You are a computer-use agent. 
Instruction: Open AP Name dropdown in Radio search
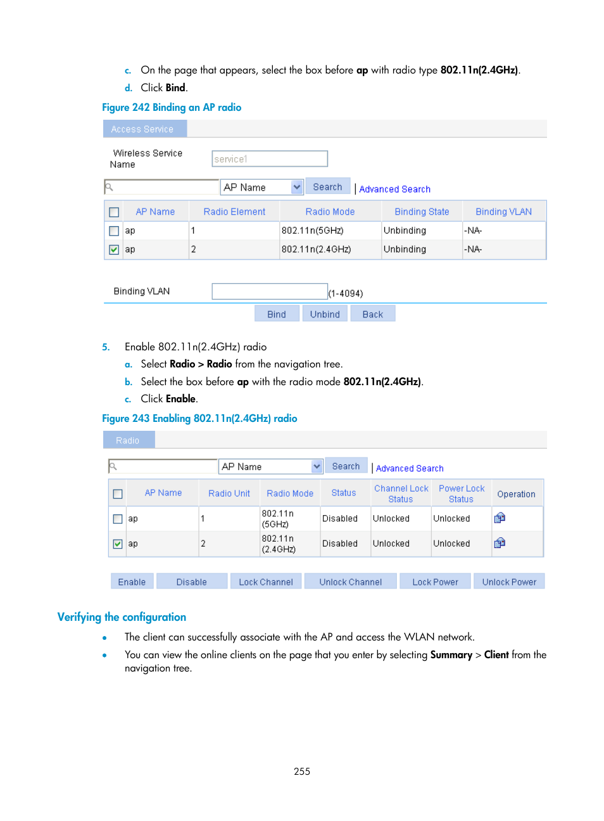pos(271,466)
